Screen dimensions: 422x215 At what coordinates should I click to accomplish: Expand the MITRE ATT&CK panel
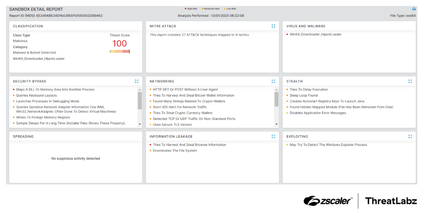[274, 26]
